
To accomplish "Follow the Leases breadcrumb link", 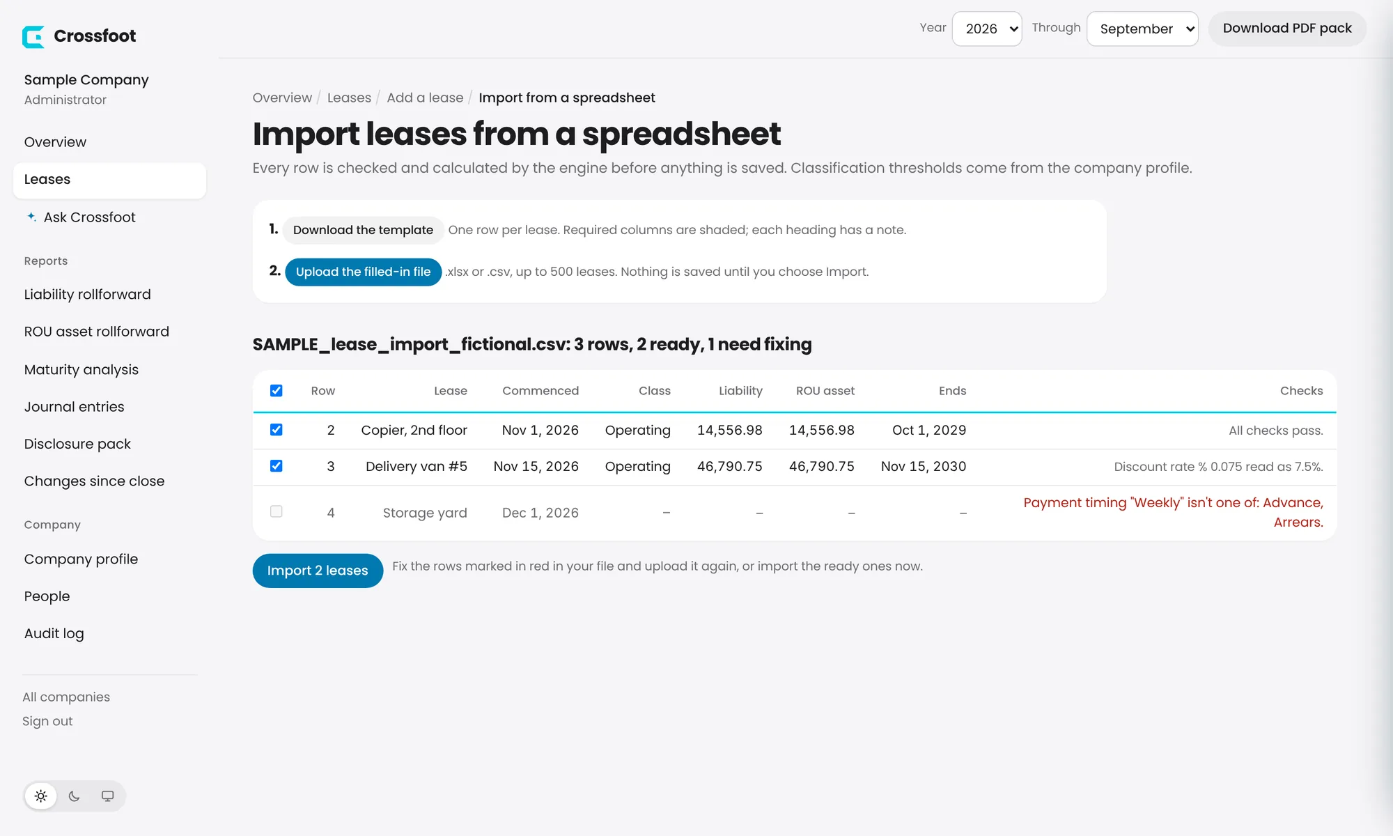I will pyautogui.click(x=349, y=98).
